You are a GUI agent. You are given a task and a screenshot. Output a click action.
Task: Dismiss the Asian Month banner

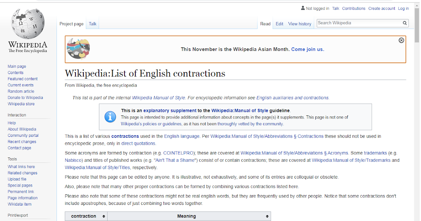click(x=401, y=40)
